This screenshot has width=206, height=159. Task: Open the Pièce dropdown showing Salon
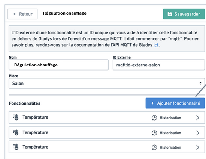point(107,84)
